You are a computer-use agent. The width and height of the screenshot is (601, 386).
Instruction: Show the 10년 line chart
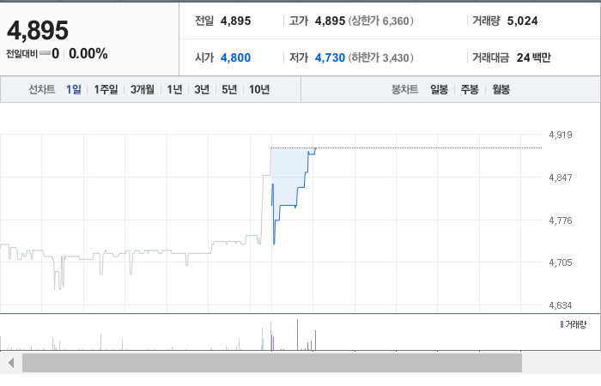pos(259,89)
